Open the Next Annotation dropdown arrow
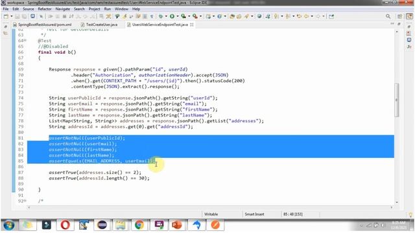The height and width of the screenshot is (233, 415). [x=282, y=16]
